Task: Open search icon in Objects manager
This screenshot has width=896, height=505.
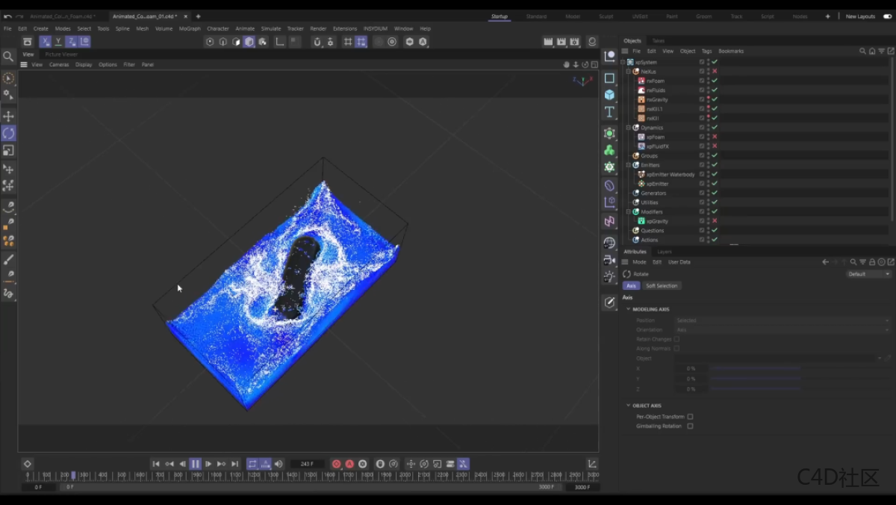Action: tap(862, 52)
